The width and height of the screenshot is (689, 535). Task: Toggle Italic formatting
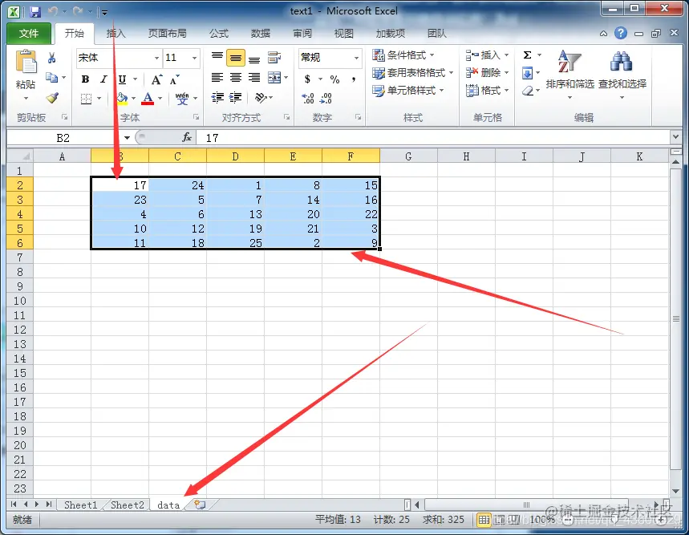point(103,79)
